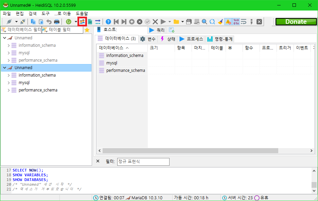Switch to the 변수 tab
The width and height of the screenshot is (318, 201).
(148, 39)
